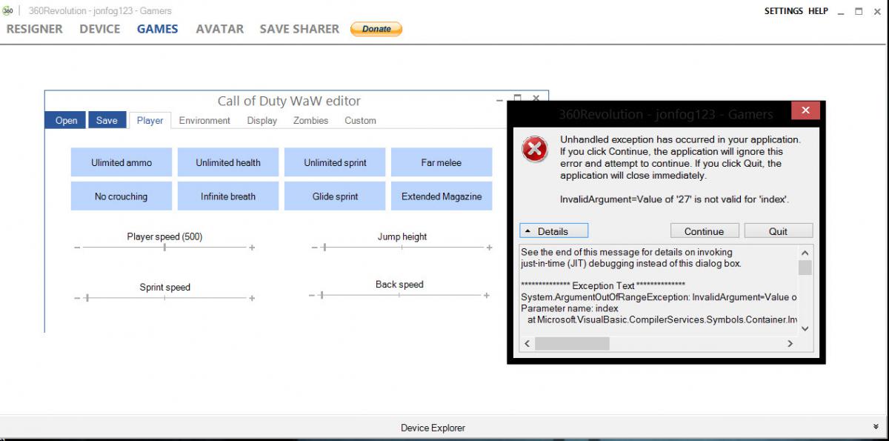Click Quit to close the application
Screen dimensions: 889x441
coord(778,231)
